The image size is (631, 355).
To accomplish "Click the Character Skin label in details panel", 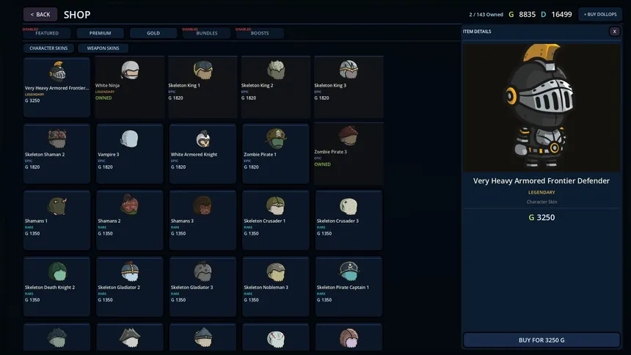I will coord(541,202).
